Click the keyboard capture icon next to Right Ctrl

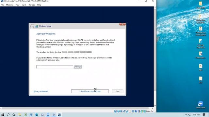click(x=145, y=111)
